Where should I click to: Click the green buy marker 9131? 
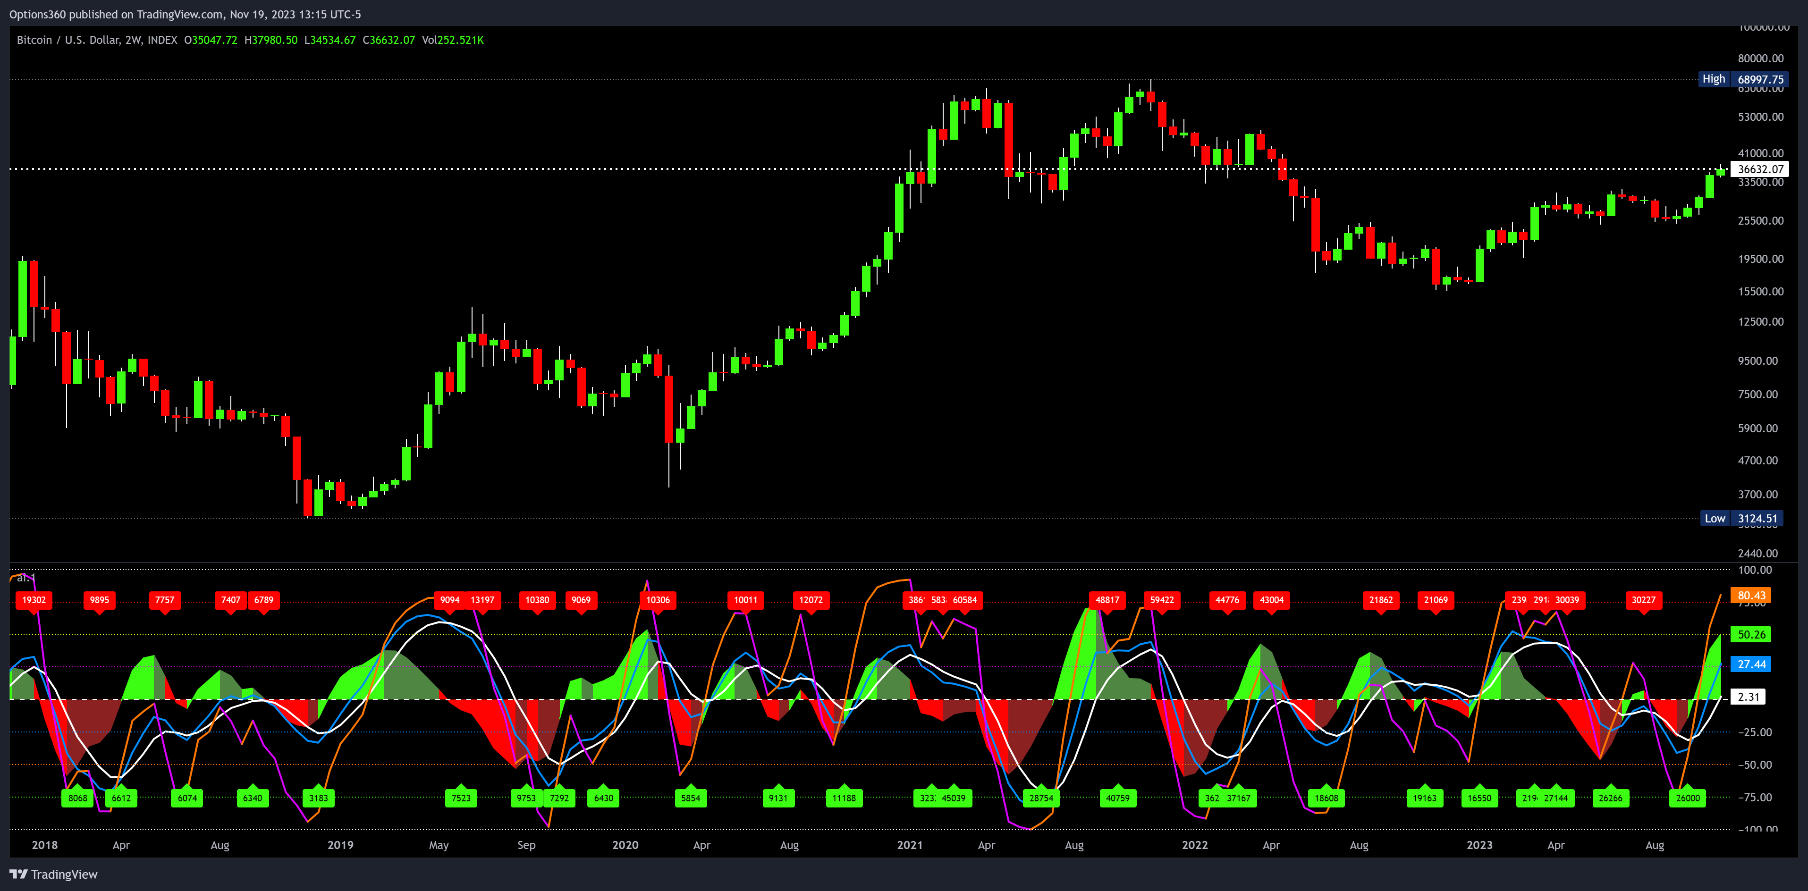click(x=778, y=798)
